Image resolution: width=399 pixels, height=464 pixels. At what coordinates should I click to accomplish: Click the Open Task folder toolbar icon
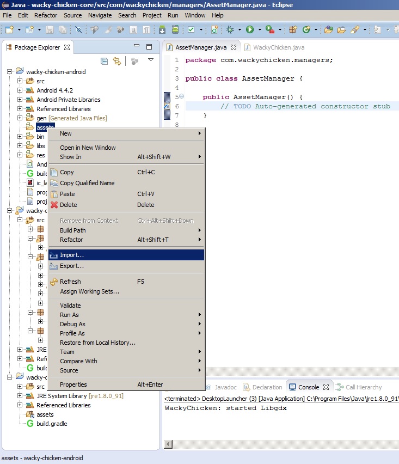tap(341, 29)
